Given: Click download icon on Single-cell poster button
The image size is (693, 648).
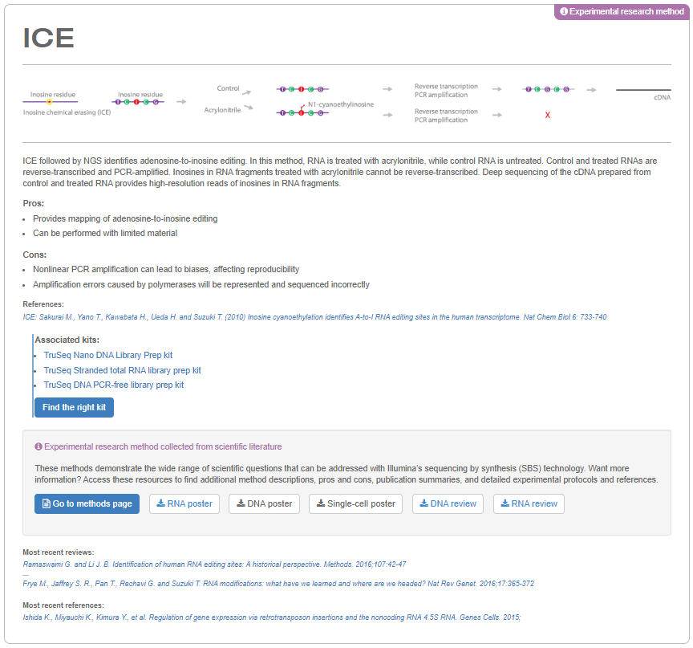Looking at the screenshot, I should point(321,503).
